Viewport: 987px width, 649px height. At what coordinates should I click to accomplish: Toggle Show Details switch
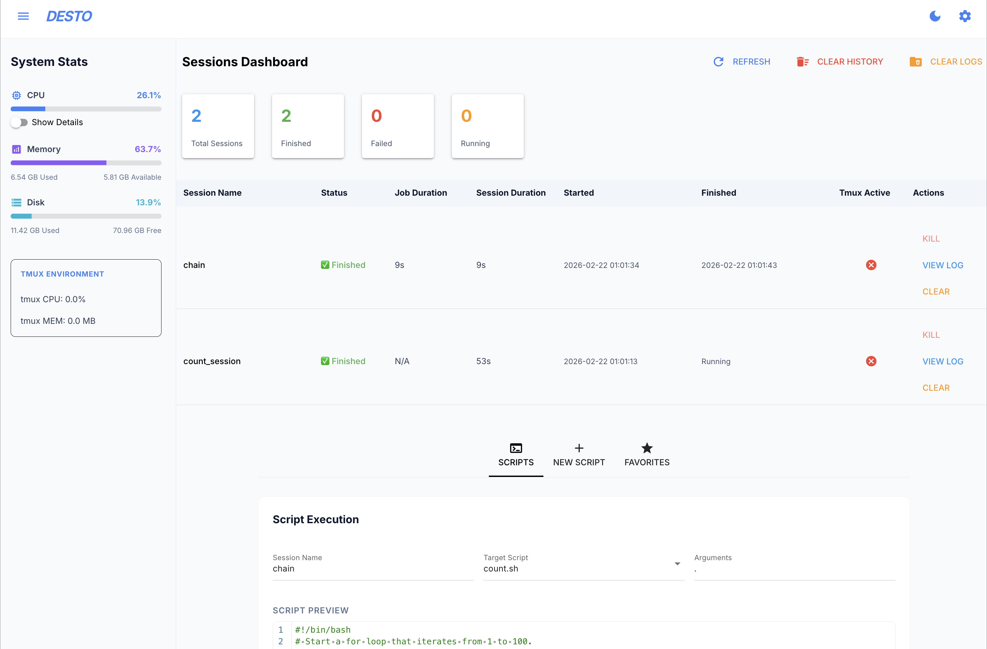coord(19,122)
